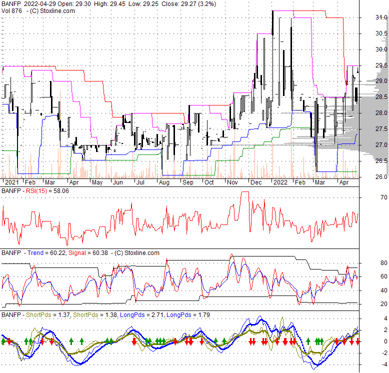Click the BANFP ticker symbol in the chart header
The width and height of the screenshot is (389, 373).
(x=11, y=4)
